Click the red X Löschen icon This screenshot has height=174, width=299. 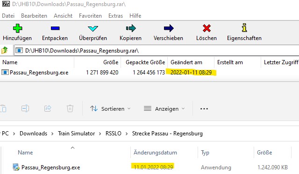click(206, 28)
